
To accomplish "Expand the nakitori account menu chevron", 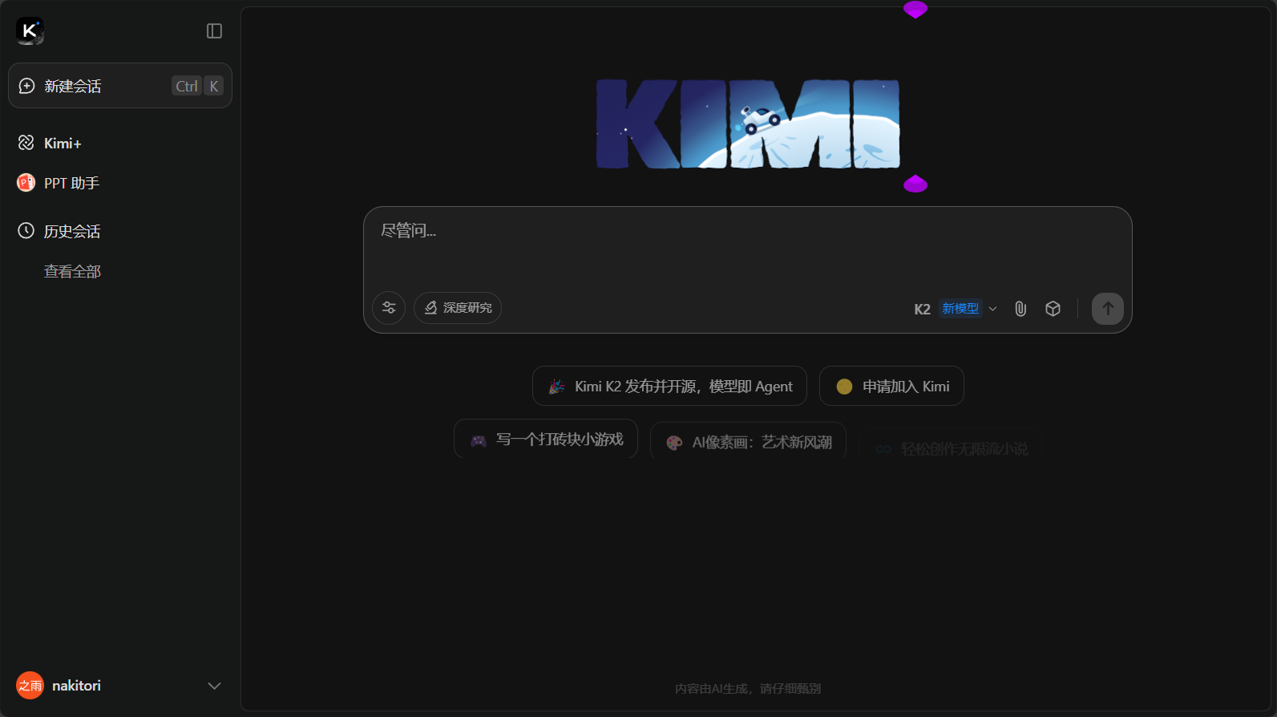I will [214, 686].
